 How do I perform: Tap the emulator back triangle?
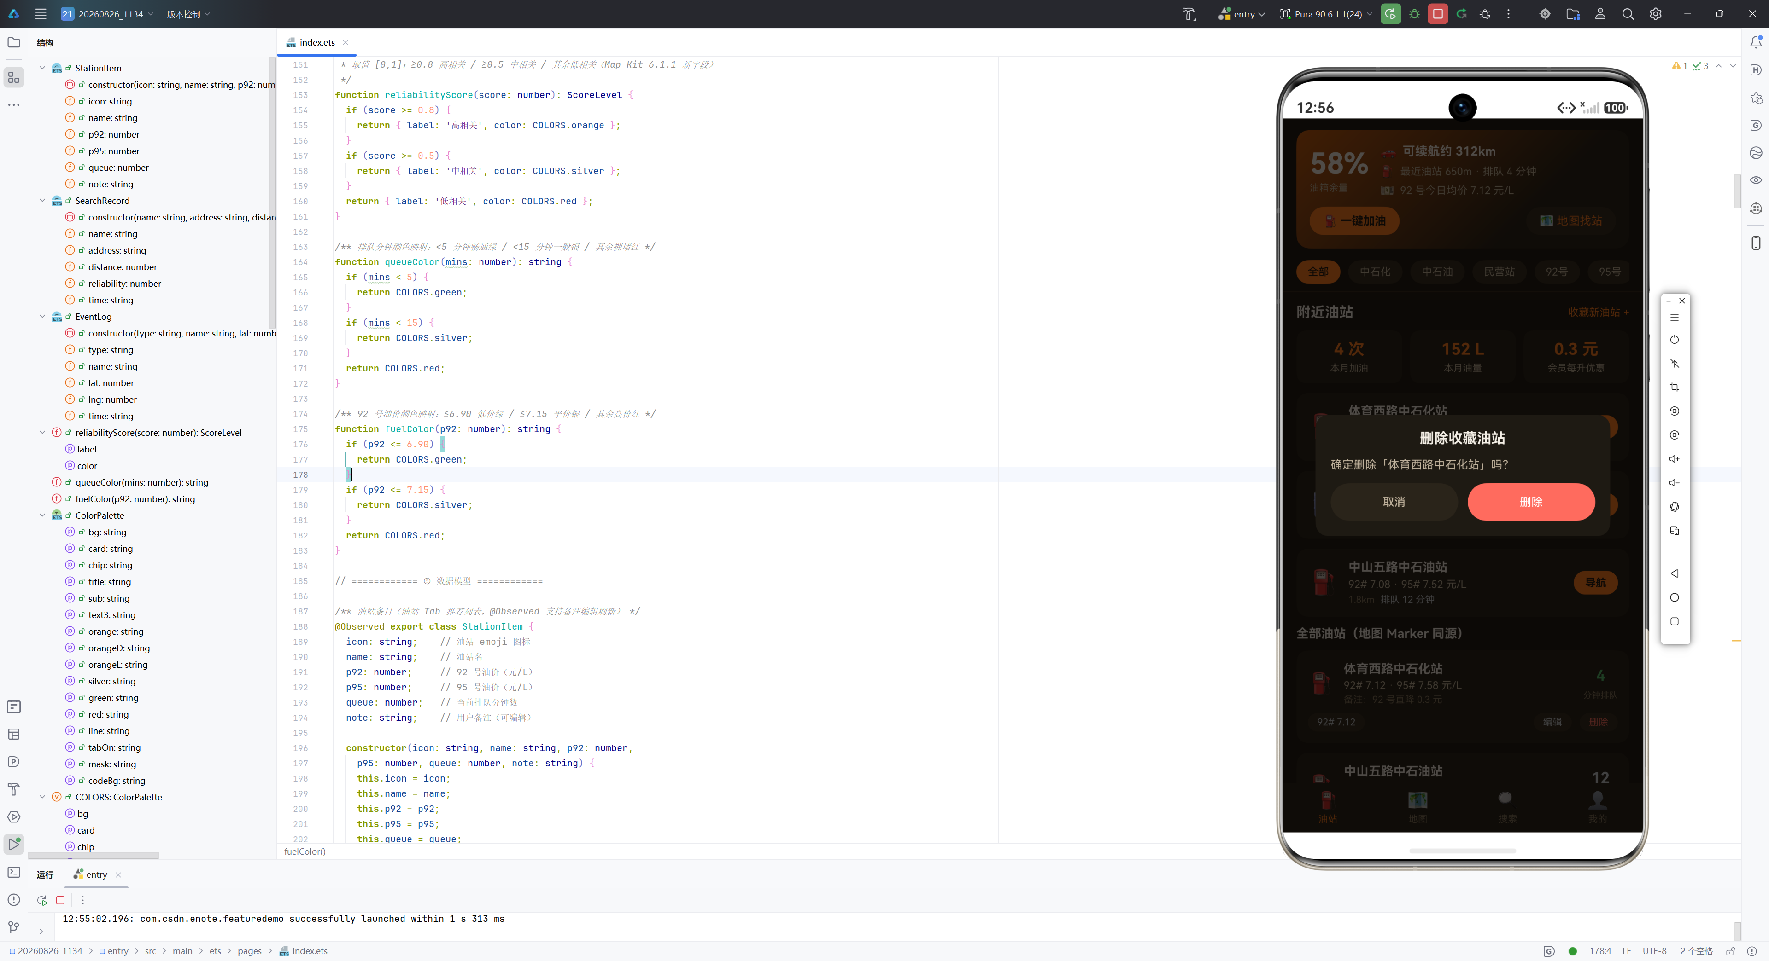tap(1674, 573)
